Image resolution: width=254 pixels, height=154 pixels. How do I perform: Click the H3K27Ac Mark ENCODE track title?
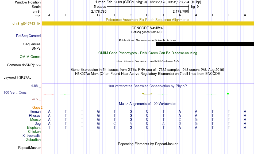pos(148,74)
